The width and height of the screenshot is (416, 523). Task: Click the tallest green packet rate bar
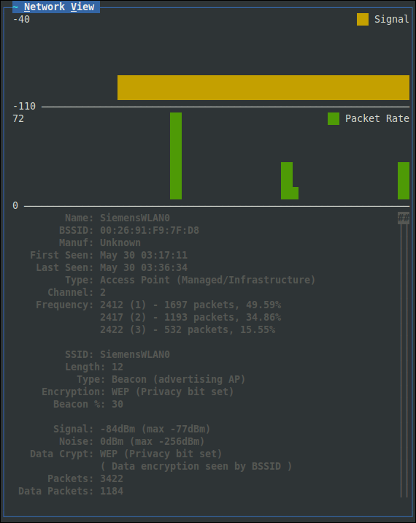pos(176,156)
